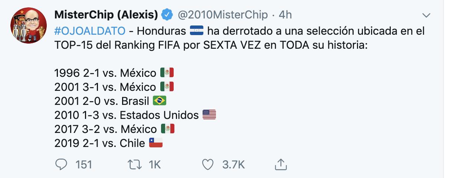Screen dimensions: 449x178
Task: Open the share tweet upload icon
Action: [281, 164]
